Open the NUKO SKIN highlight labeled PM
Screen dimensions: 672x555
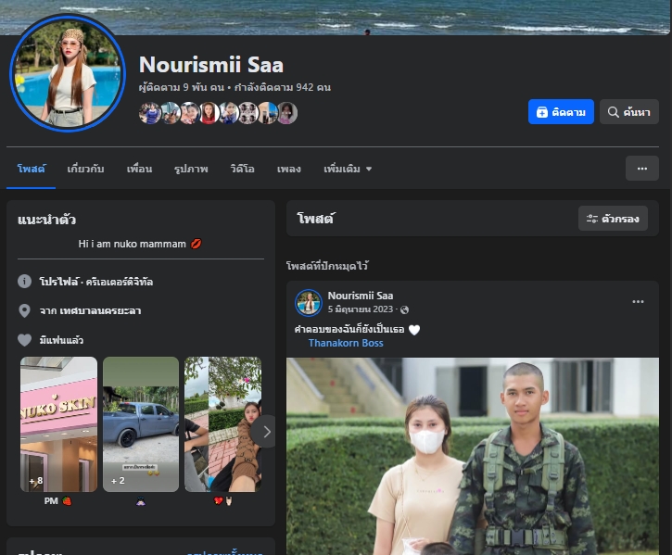pos(58,424)
